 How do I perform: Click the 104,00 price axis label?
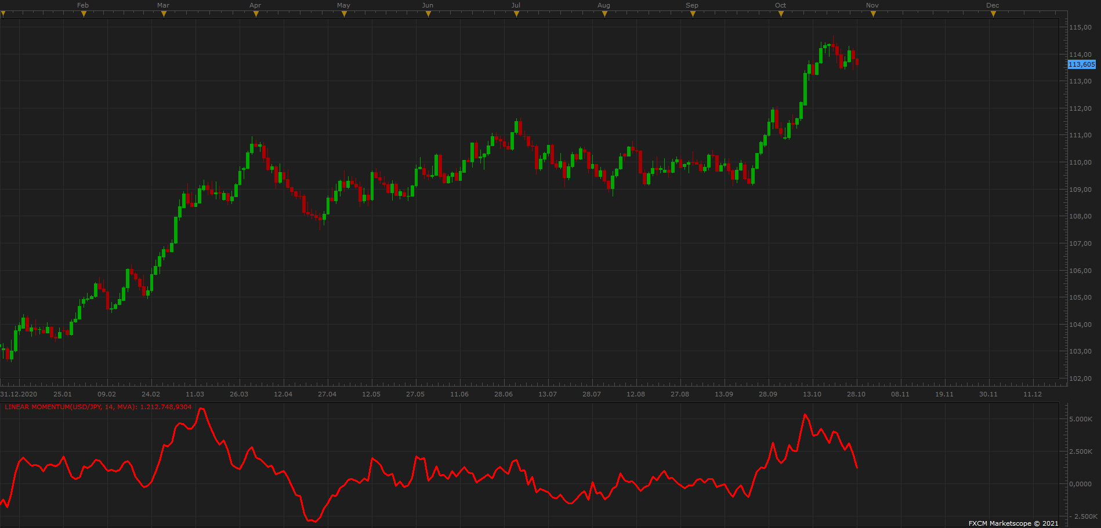click(1080, 325)
